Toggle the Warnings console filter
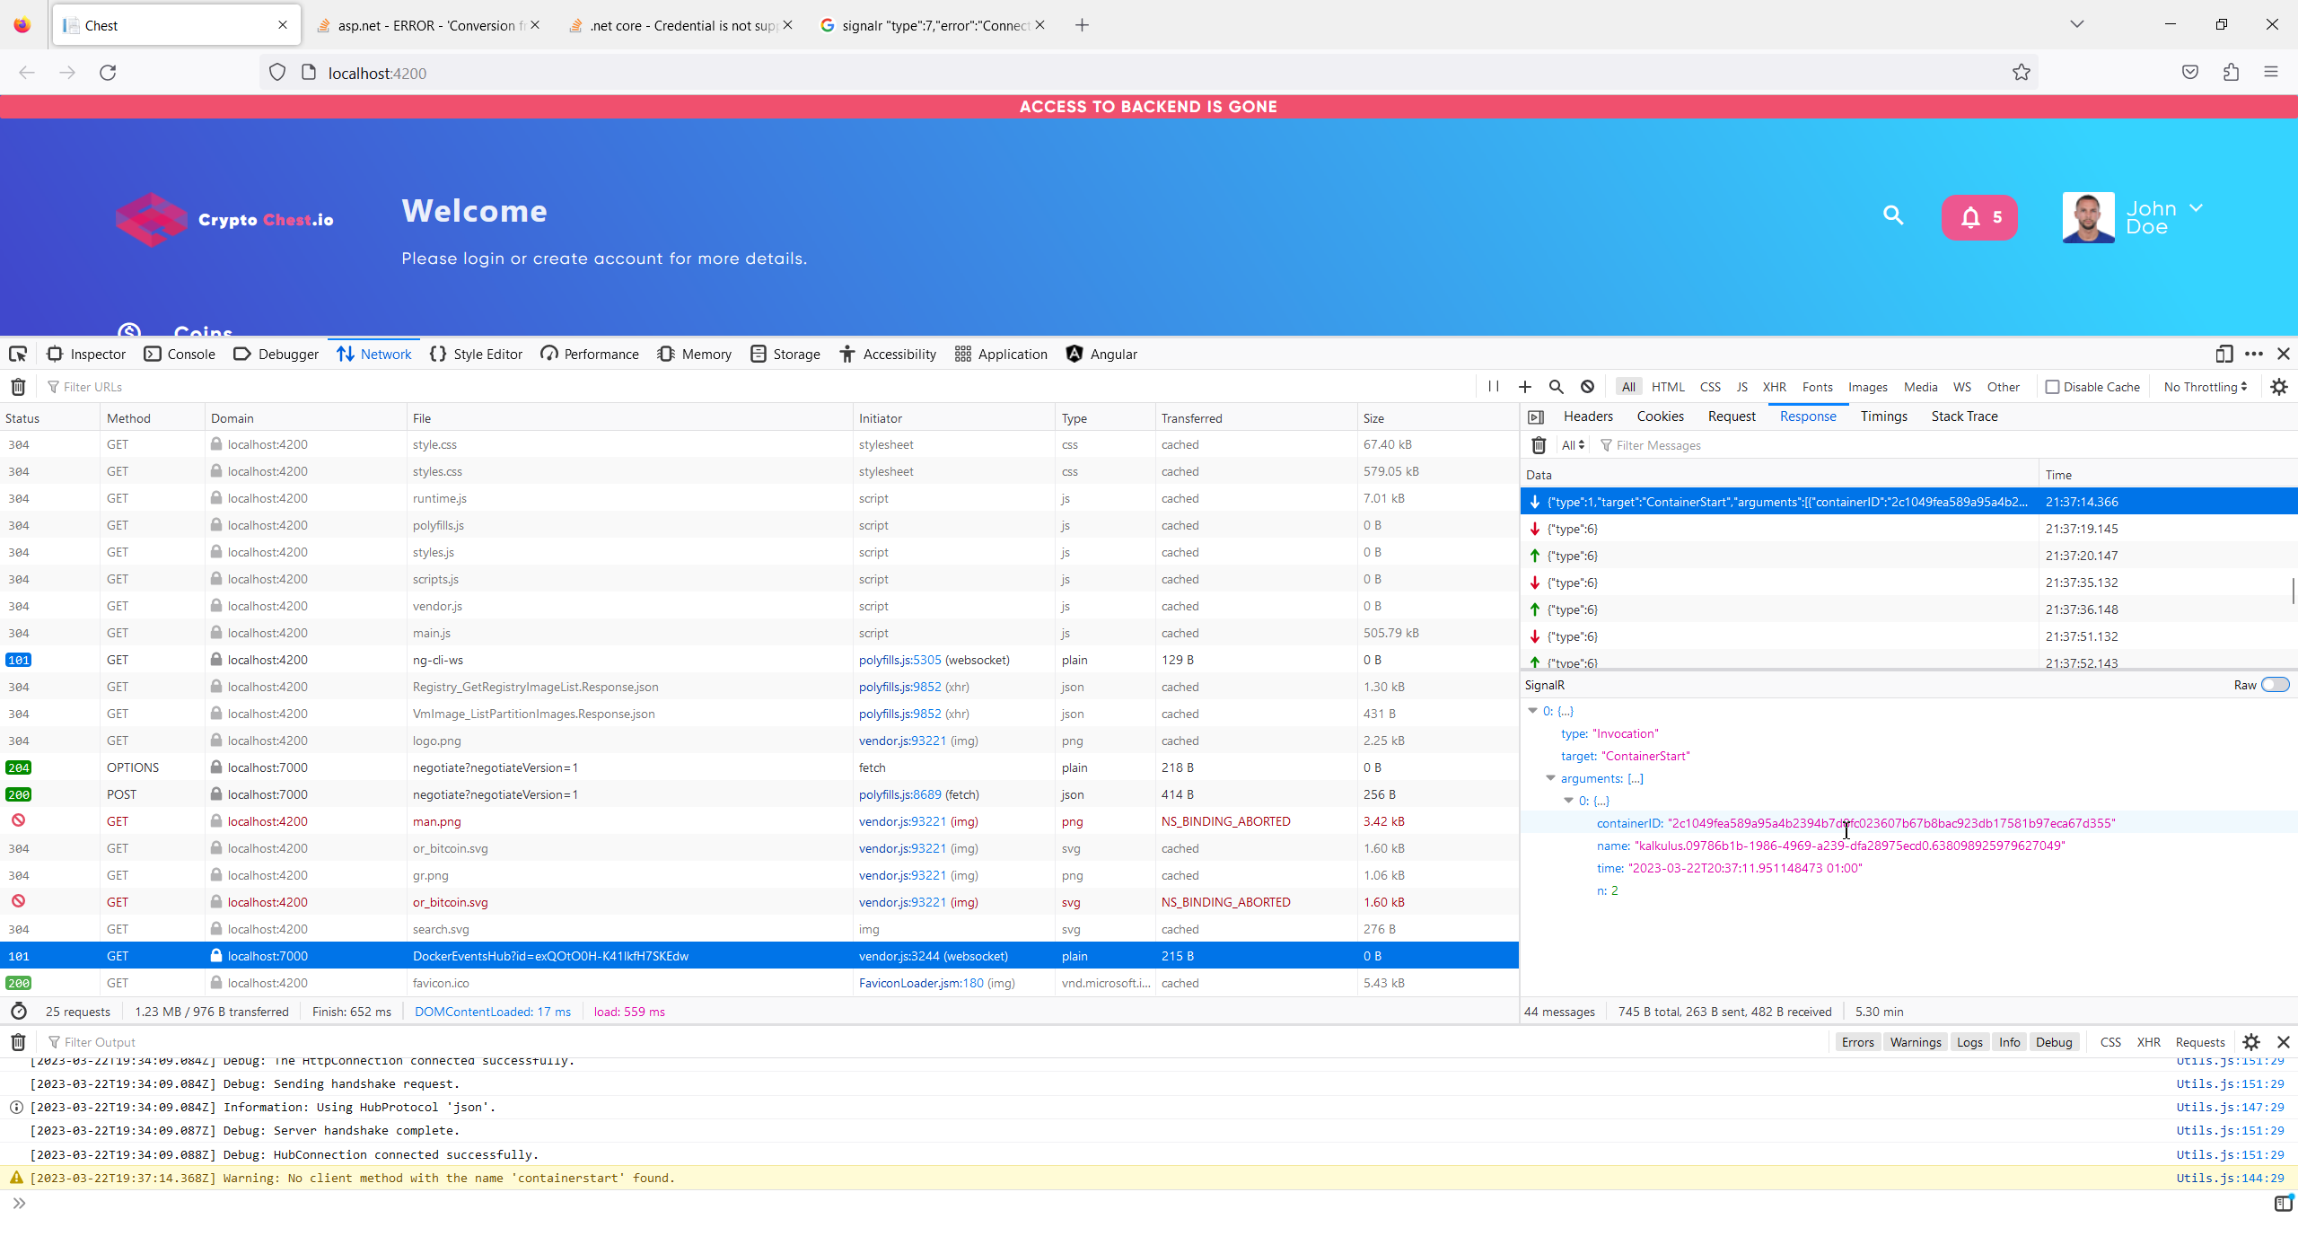Image resolution: width=2298 pixels, height=1236 pixels. pos(1915,1042)
